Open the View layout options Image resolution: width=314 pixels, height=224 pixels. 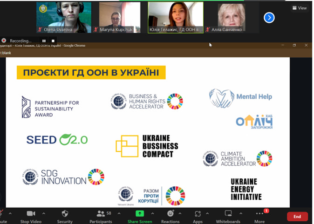[300, 8]
